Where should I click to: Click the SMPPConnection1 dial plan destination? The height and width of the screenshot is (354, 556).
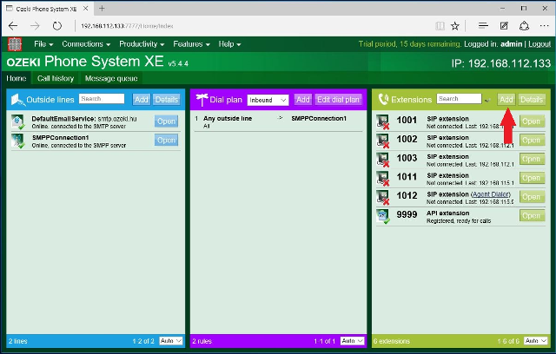coord(319,119)
